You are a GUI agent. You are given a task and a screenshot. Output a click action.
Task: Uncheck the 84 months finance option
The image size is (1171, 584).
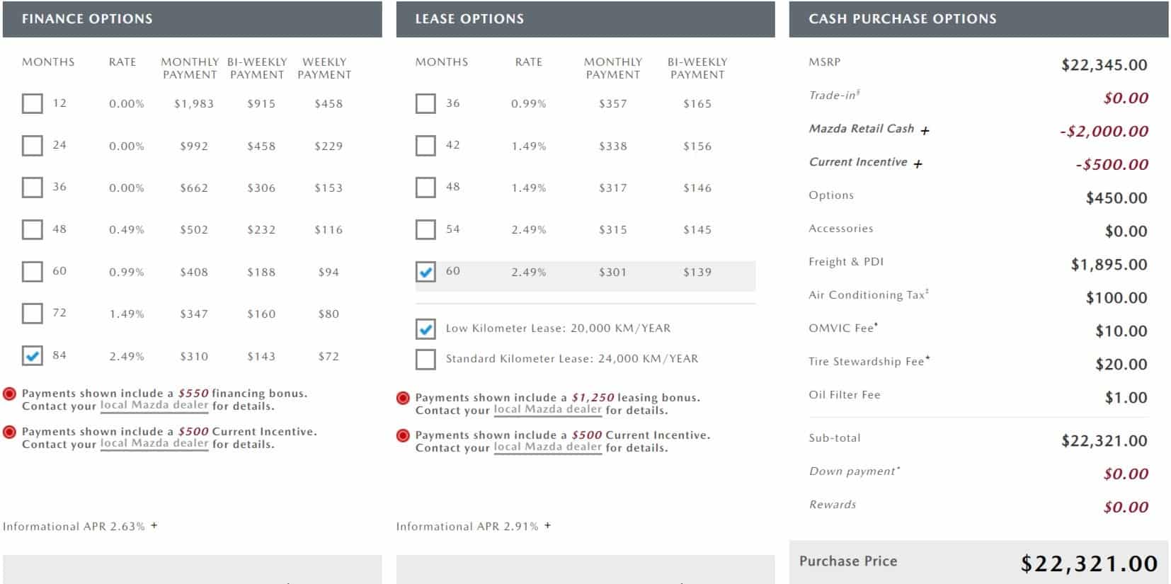click(x=33, y=355)
